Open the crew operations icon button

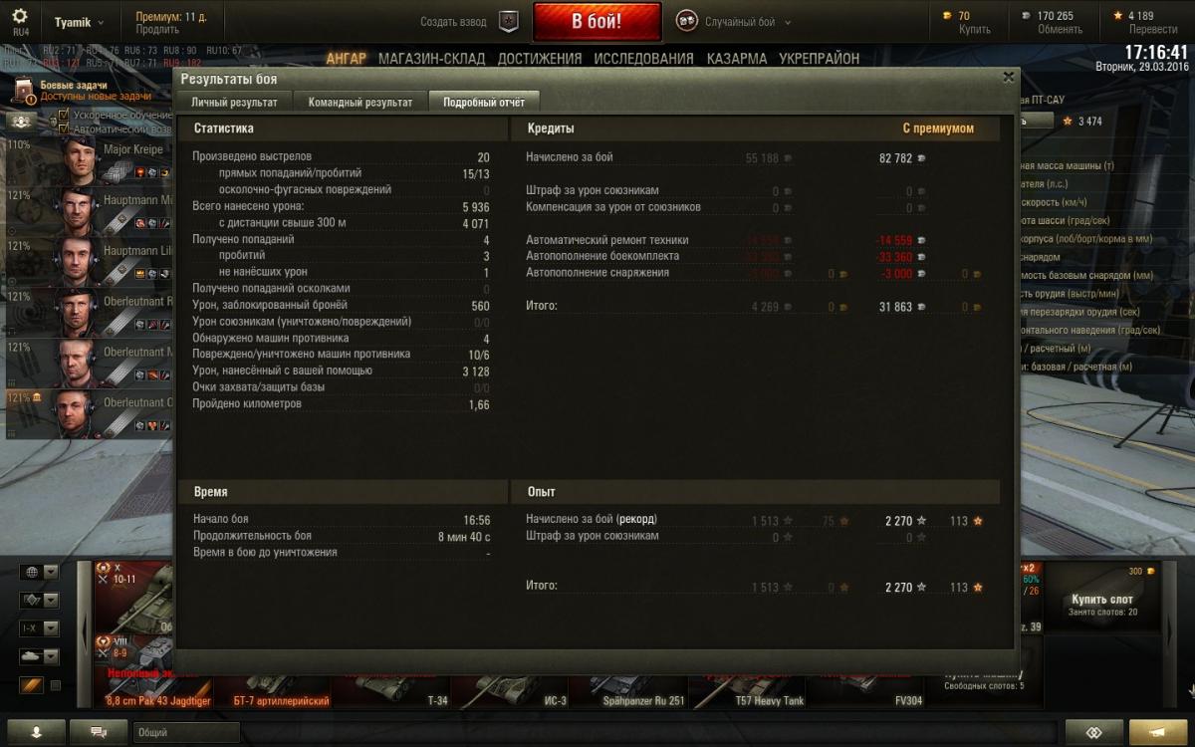(x=22, y=121)
